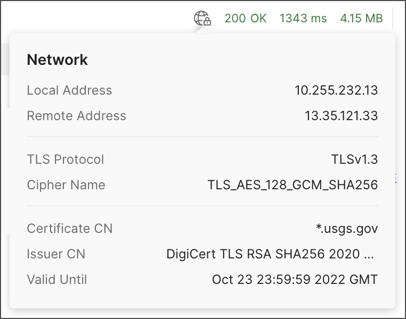Select the Local Address value 10.255.232.13
Viewport: 406px width, 319px height.
pos(336,90)
